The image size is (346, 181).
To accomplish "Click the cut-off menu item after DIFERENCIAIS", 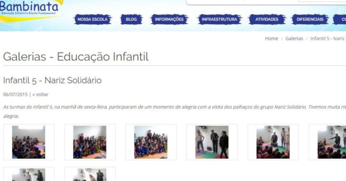I will click(x=341, y=19).
